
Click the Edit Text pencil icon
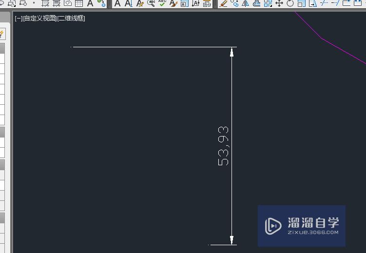(140, 3)
